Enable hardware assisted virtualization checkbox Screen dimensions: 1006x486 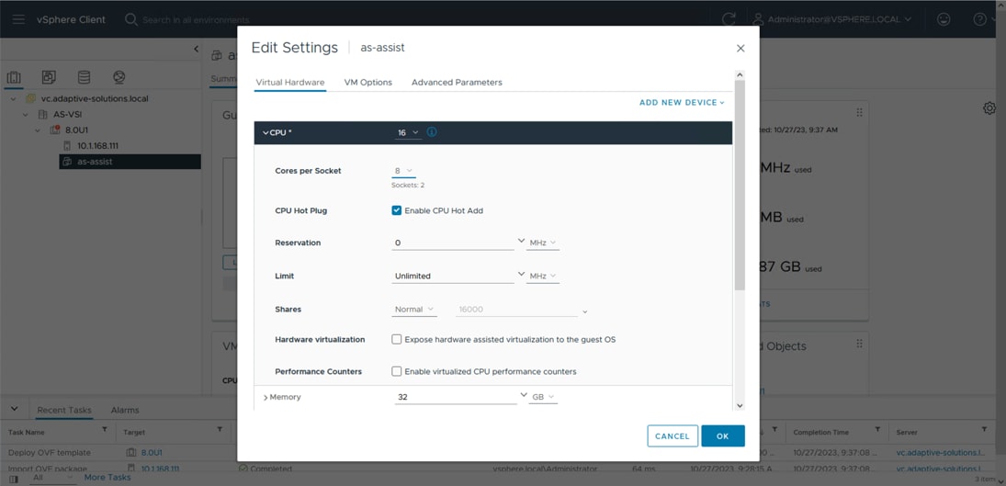tap(397, 339)
